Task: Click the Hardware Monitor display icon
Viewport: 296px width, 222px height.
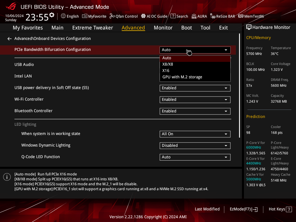Action: [249, 27]
